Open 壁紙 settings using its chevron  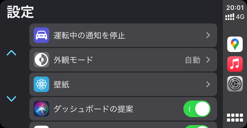tap(208, 84)
